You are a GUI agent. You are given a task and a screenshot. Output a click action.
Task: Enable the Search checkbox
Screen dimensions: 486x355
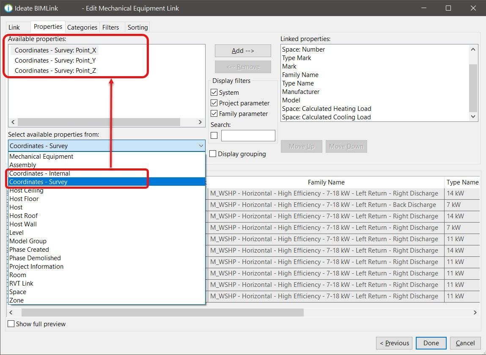214,135
